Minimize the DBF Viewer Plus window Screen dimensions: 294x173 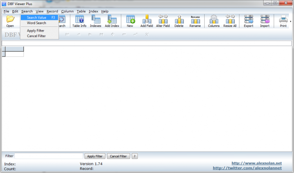(267, 3)
